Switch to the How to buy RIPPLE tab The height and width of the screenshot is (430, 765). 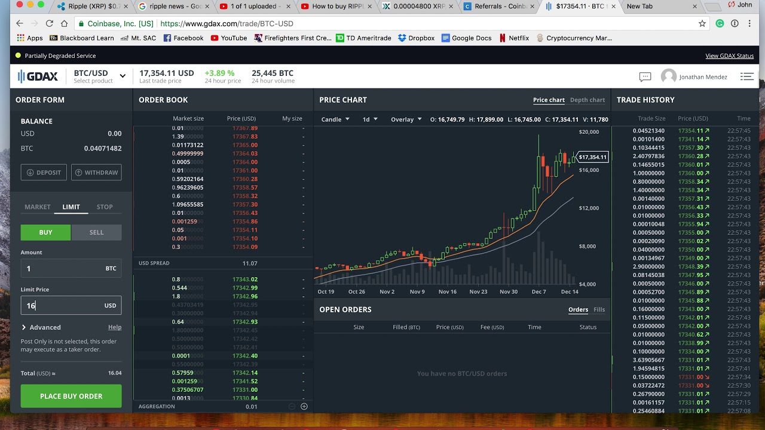pos(336,6)
